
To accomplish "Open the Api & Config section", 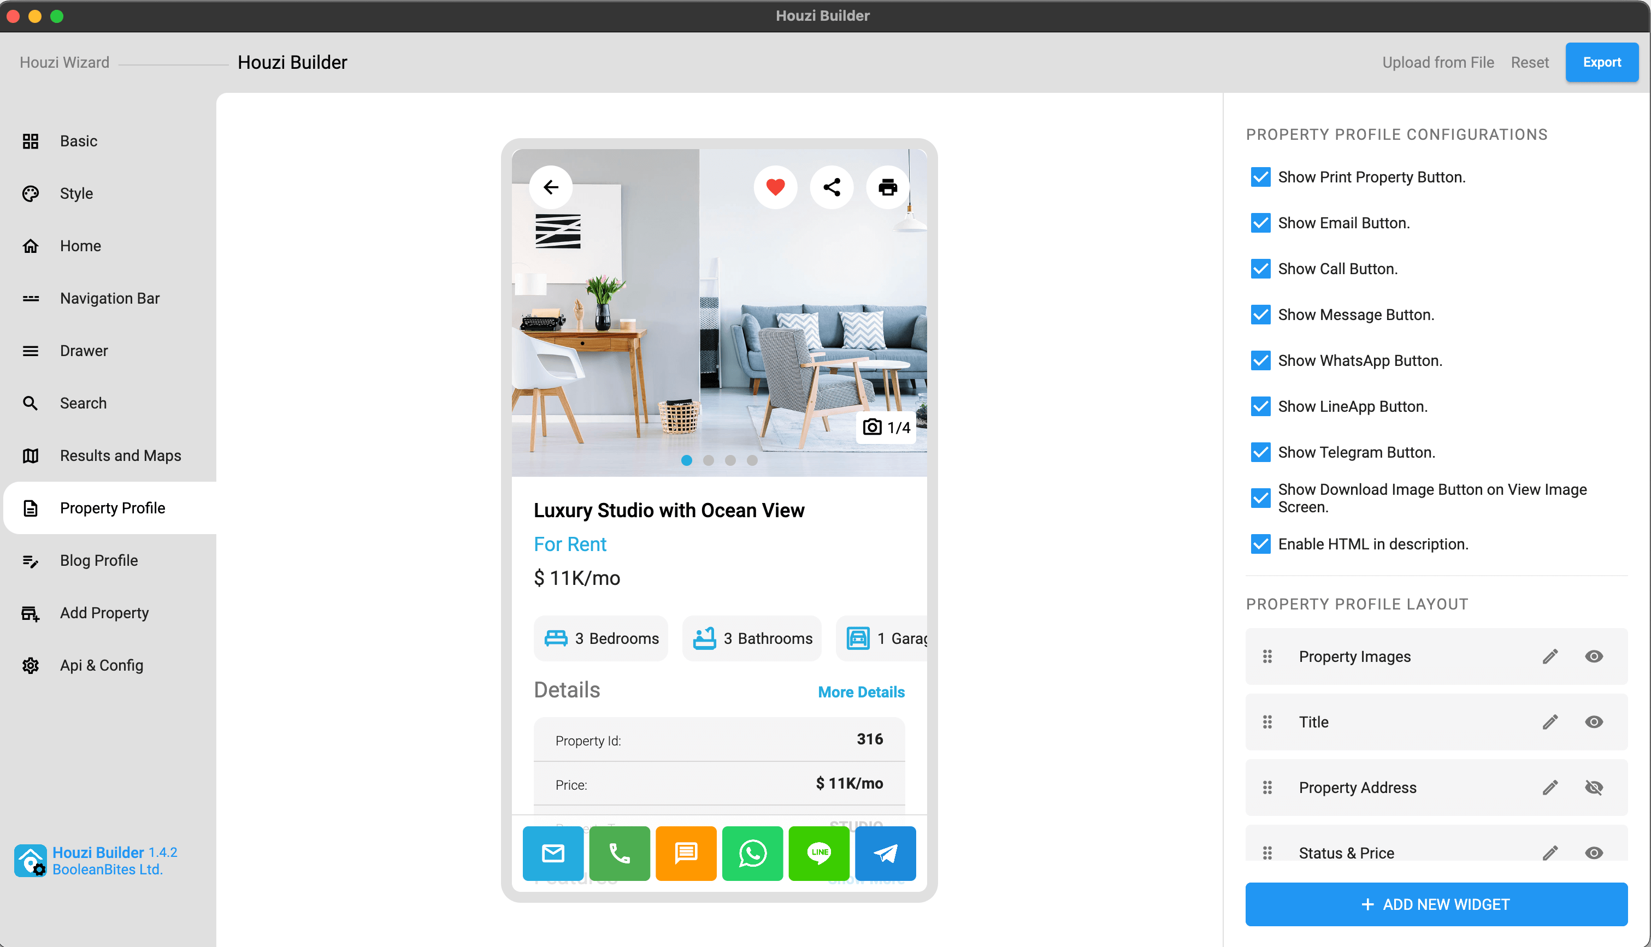I will click(101, 665).
